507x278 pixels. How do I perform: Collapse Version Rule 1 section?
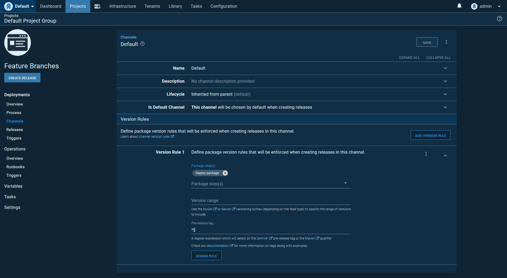click(x=445, y=156)
